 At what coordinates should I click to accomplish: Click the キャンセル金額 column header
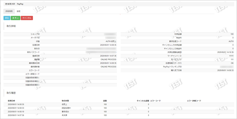[x=143, y=101]
